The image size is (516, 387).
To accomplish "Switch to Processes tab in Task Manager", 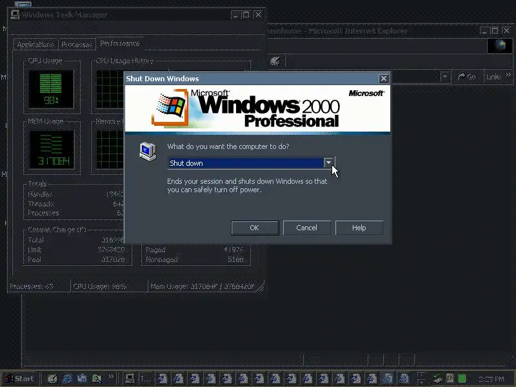I will point(77,45).
